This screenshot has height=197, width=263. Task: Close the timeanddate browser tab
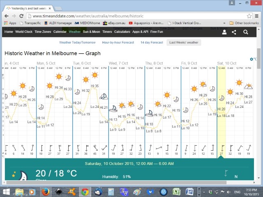point(50,8)
